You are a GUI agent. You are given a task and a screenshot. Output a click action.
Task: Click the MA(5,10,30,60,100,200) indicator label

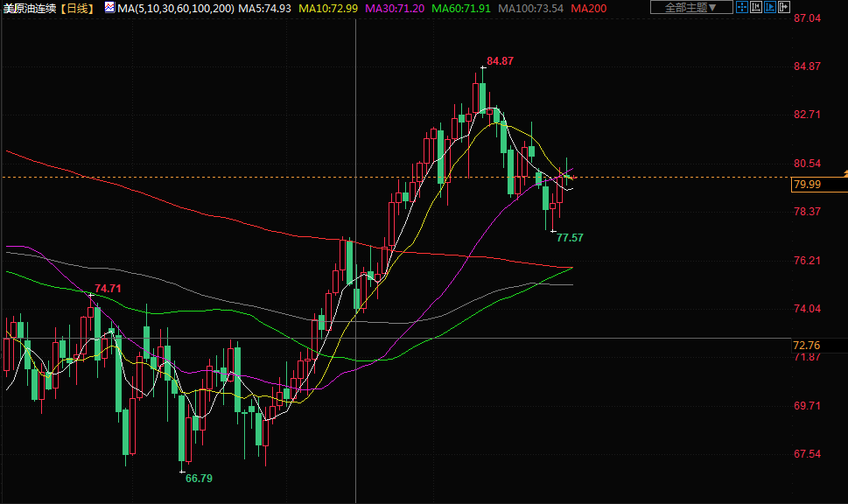176,9
